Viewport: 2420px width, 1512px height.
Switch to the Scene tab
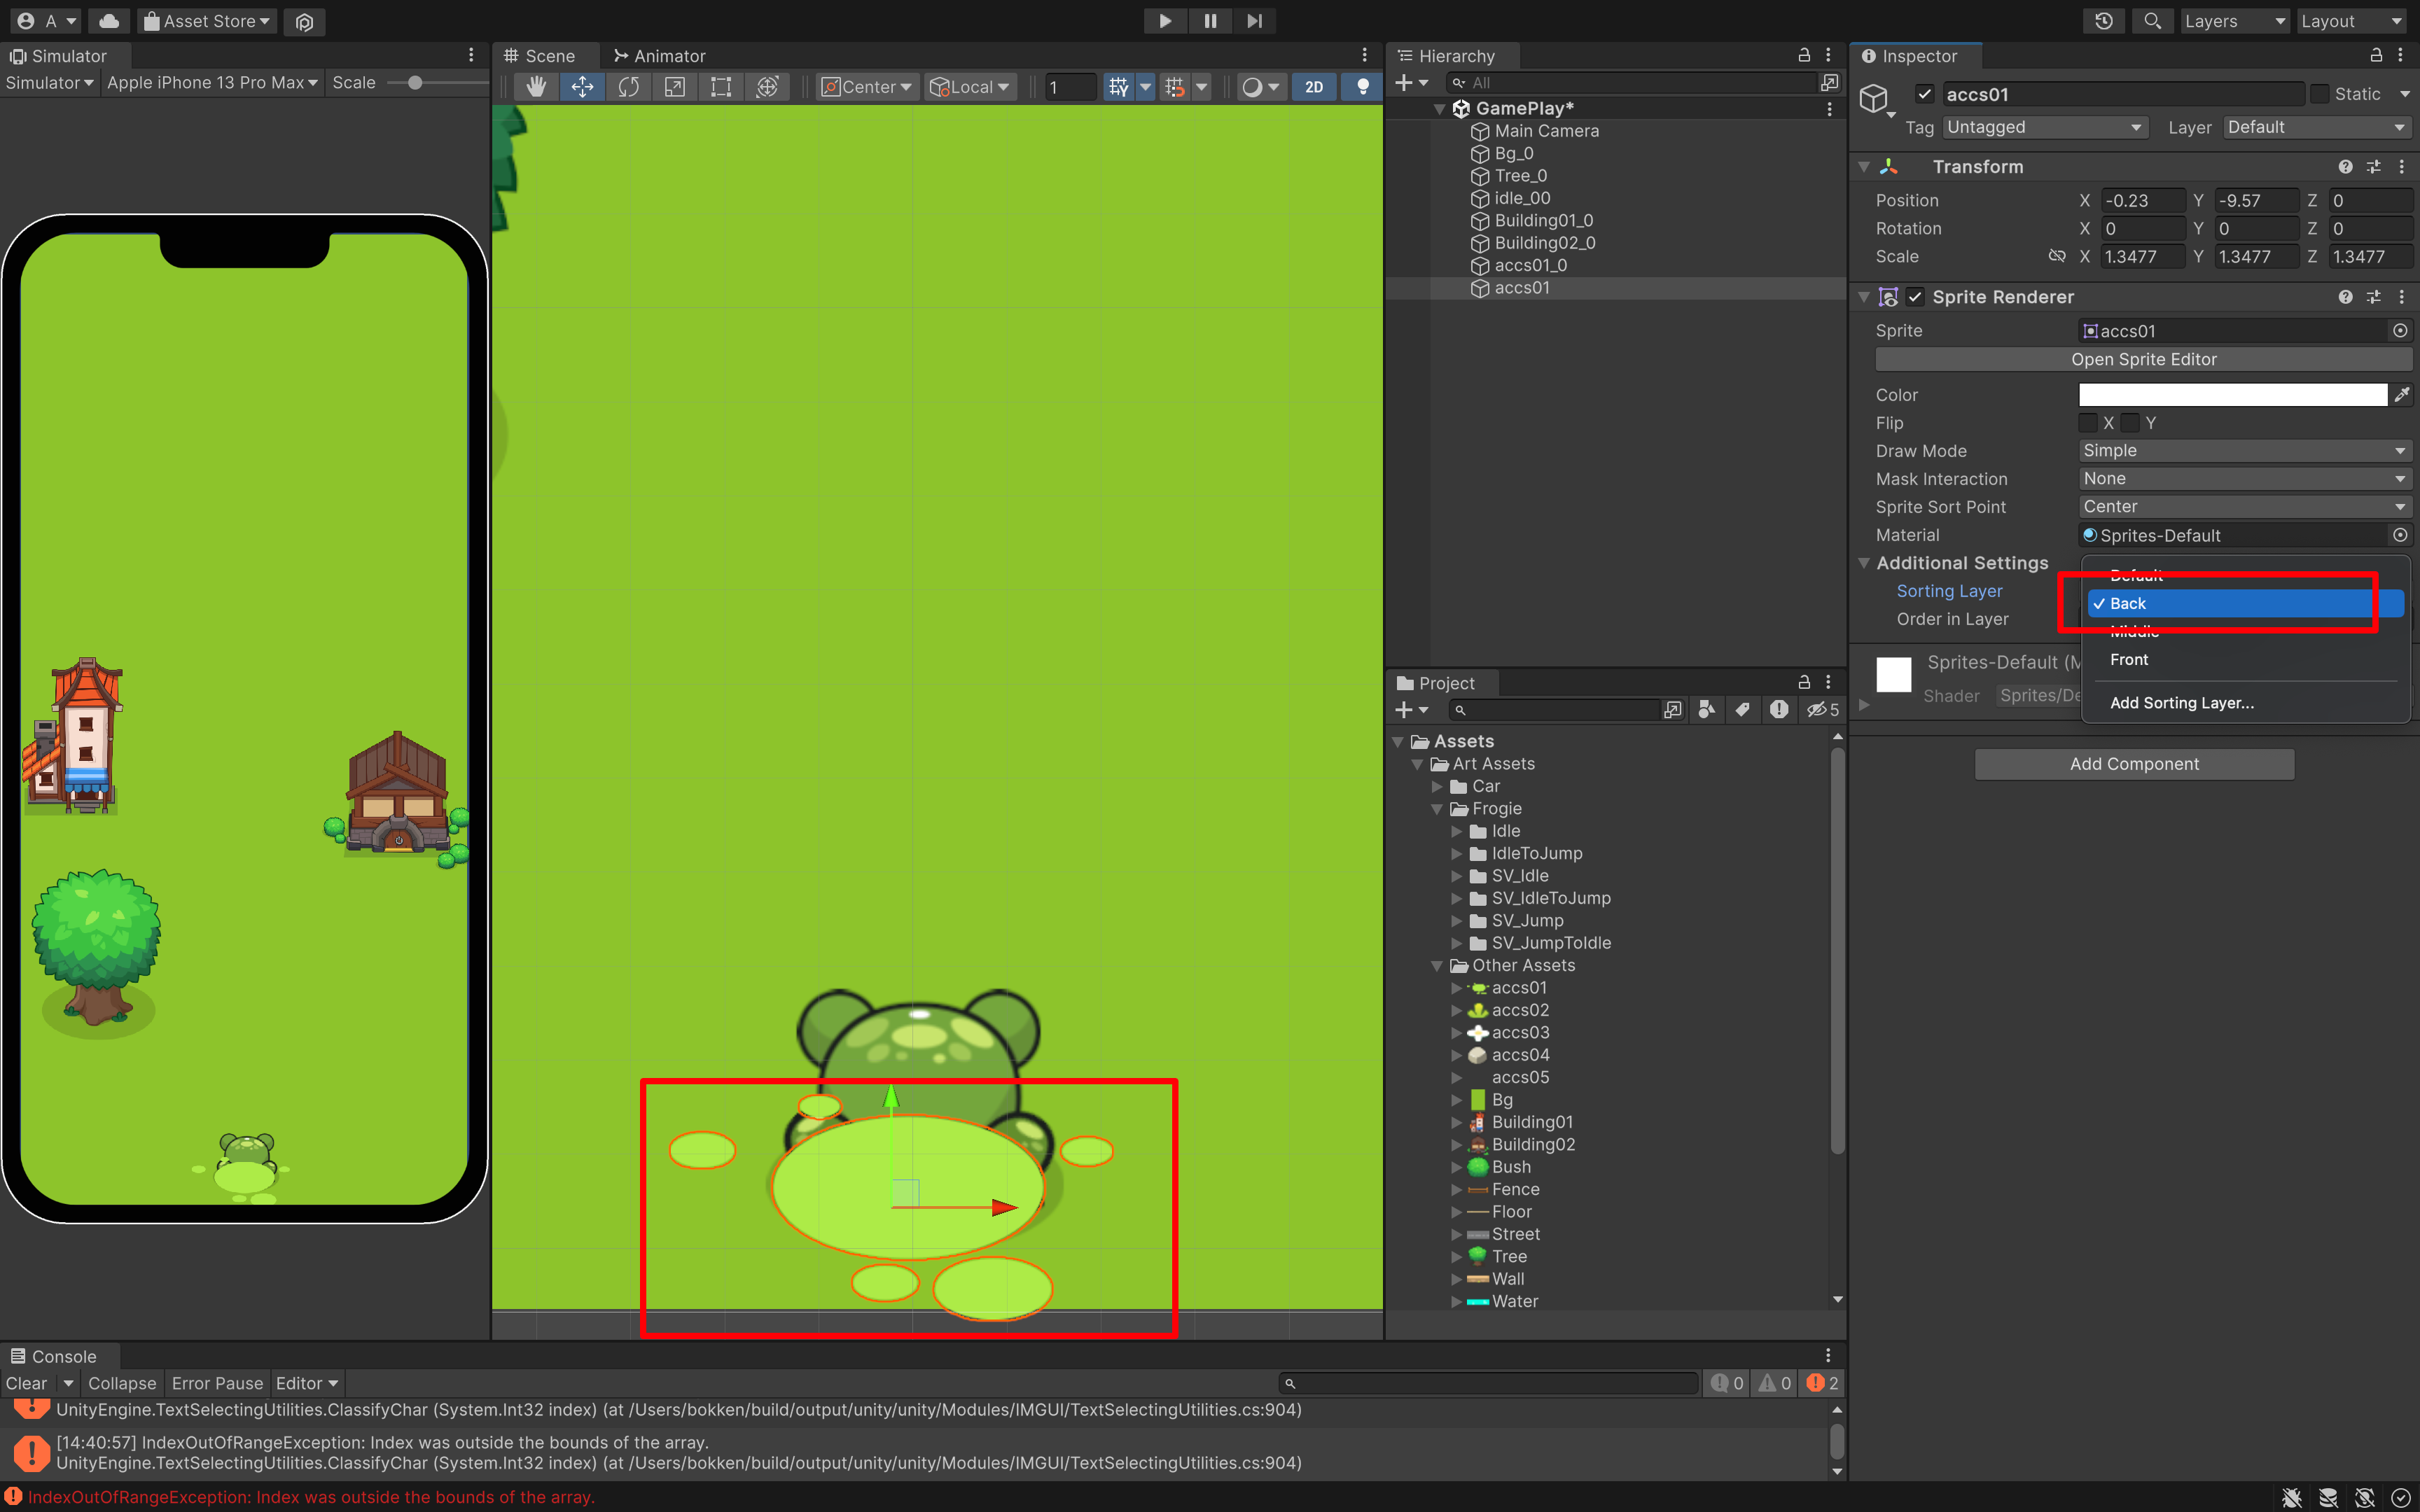540,56
